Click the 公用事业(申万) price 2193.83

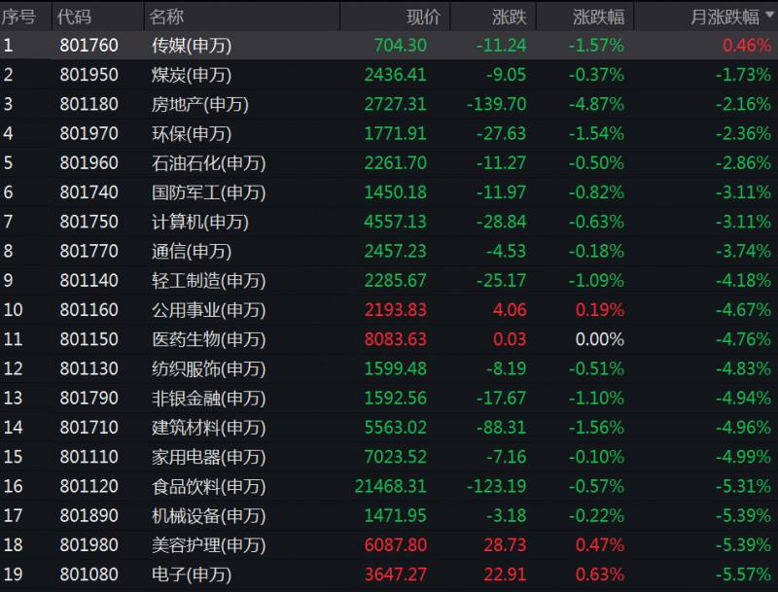(396, 310)
